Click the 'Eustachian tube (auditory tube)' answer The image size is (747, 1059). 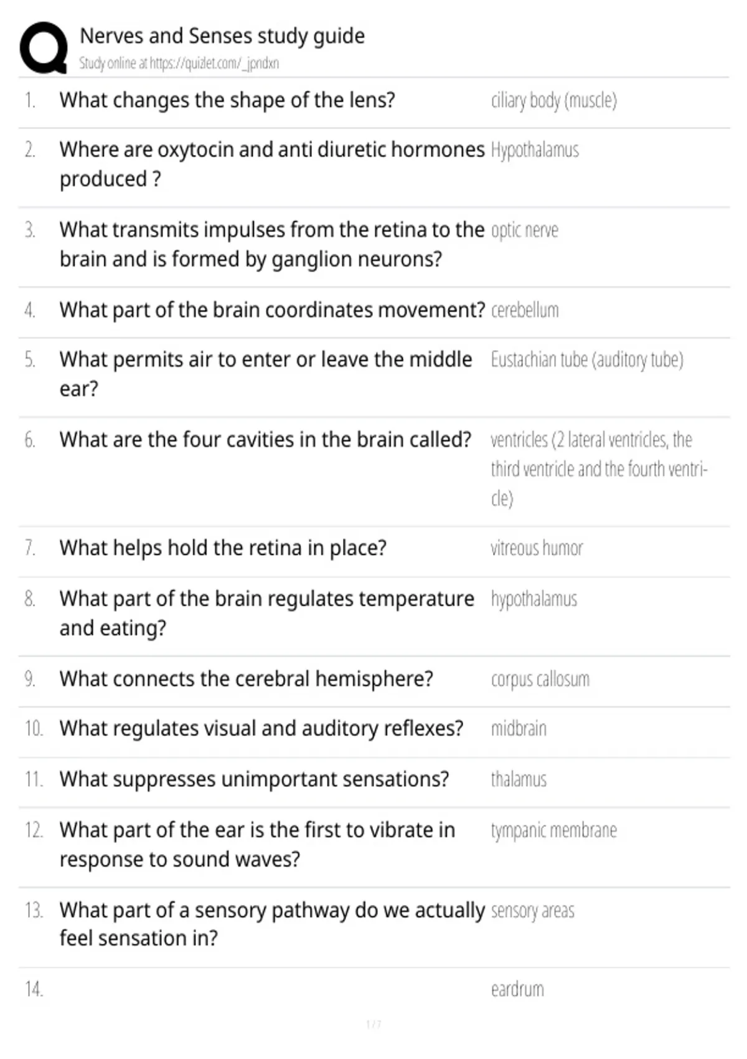(x=587, y=360)
